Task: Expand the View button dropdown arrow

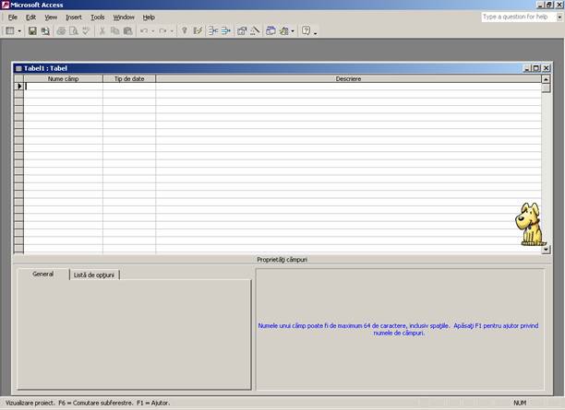Action: 19,31
